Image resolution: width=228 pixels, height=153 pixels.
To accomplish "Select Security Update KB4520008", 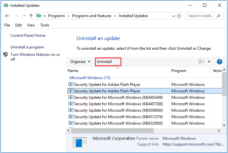I will tap(144, 123).
